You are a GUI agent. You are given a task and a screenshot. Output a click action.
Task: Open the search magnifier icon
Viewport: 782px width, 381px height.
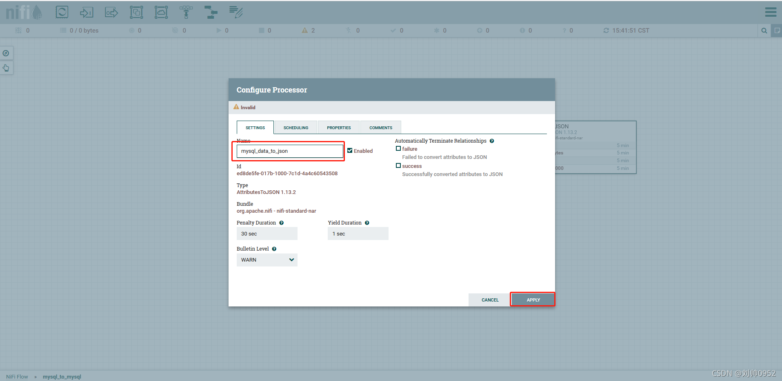tap(764, 31)
